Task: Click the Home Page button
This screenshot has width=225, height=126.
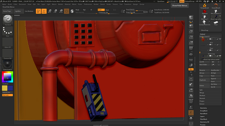Action: pos(7,11)
